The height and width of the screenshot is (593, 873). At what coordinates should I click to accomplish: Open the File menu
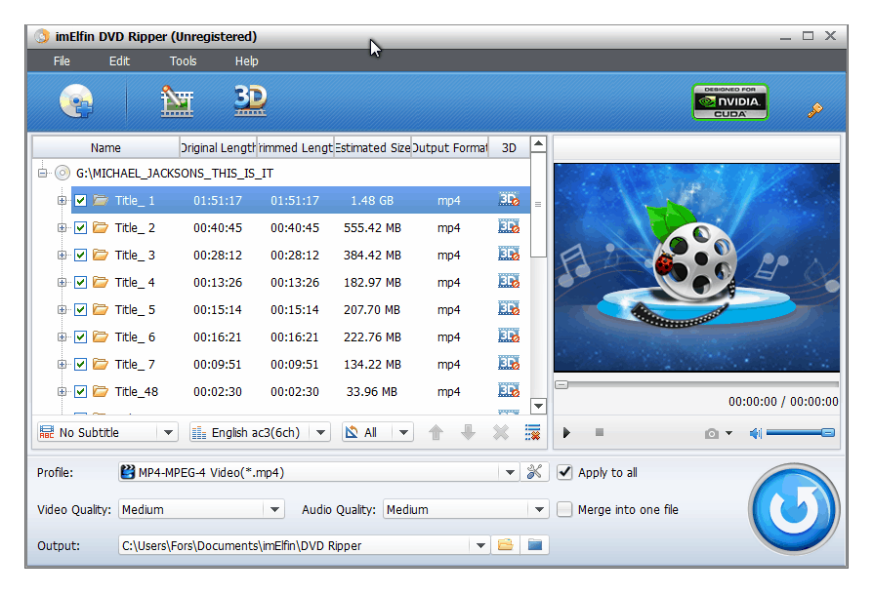point(62,61)
